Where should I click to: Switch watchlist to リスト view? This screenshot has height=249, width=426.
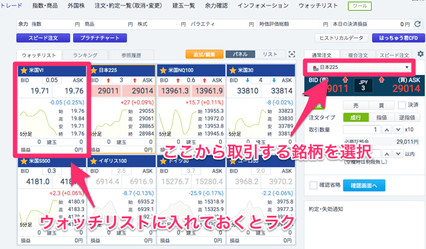pyautogui.click(x=270, y=54)
